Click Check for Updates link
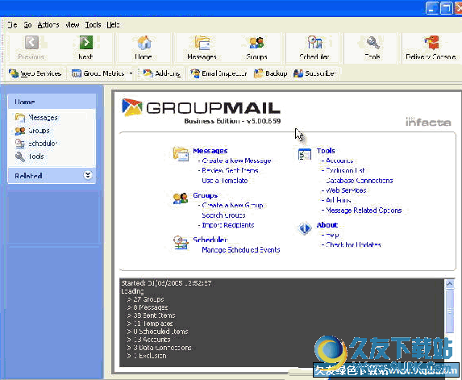Viewport: 462px width, 380px height. click(353, 244)
